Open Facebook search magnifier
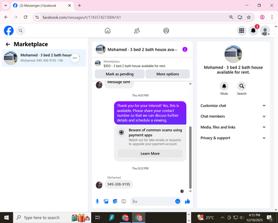The height and width of the screenshot is (223, 278). click(x=21, y=31)
